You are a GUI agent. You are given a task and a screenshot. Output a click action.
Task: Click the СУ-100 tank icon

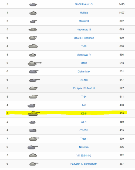point(35,80)
